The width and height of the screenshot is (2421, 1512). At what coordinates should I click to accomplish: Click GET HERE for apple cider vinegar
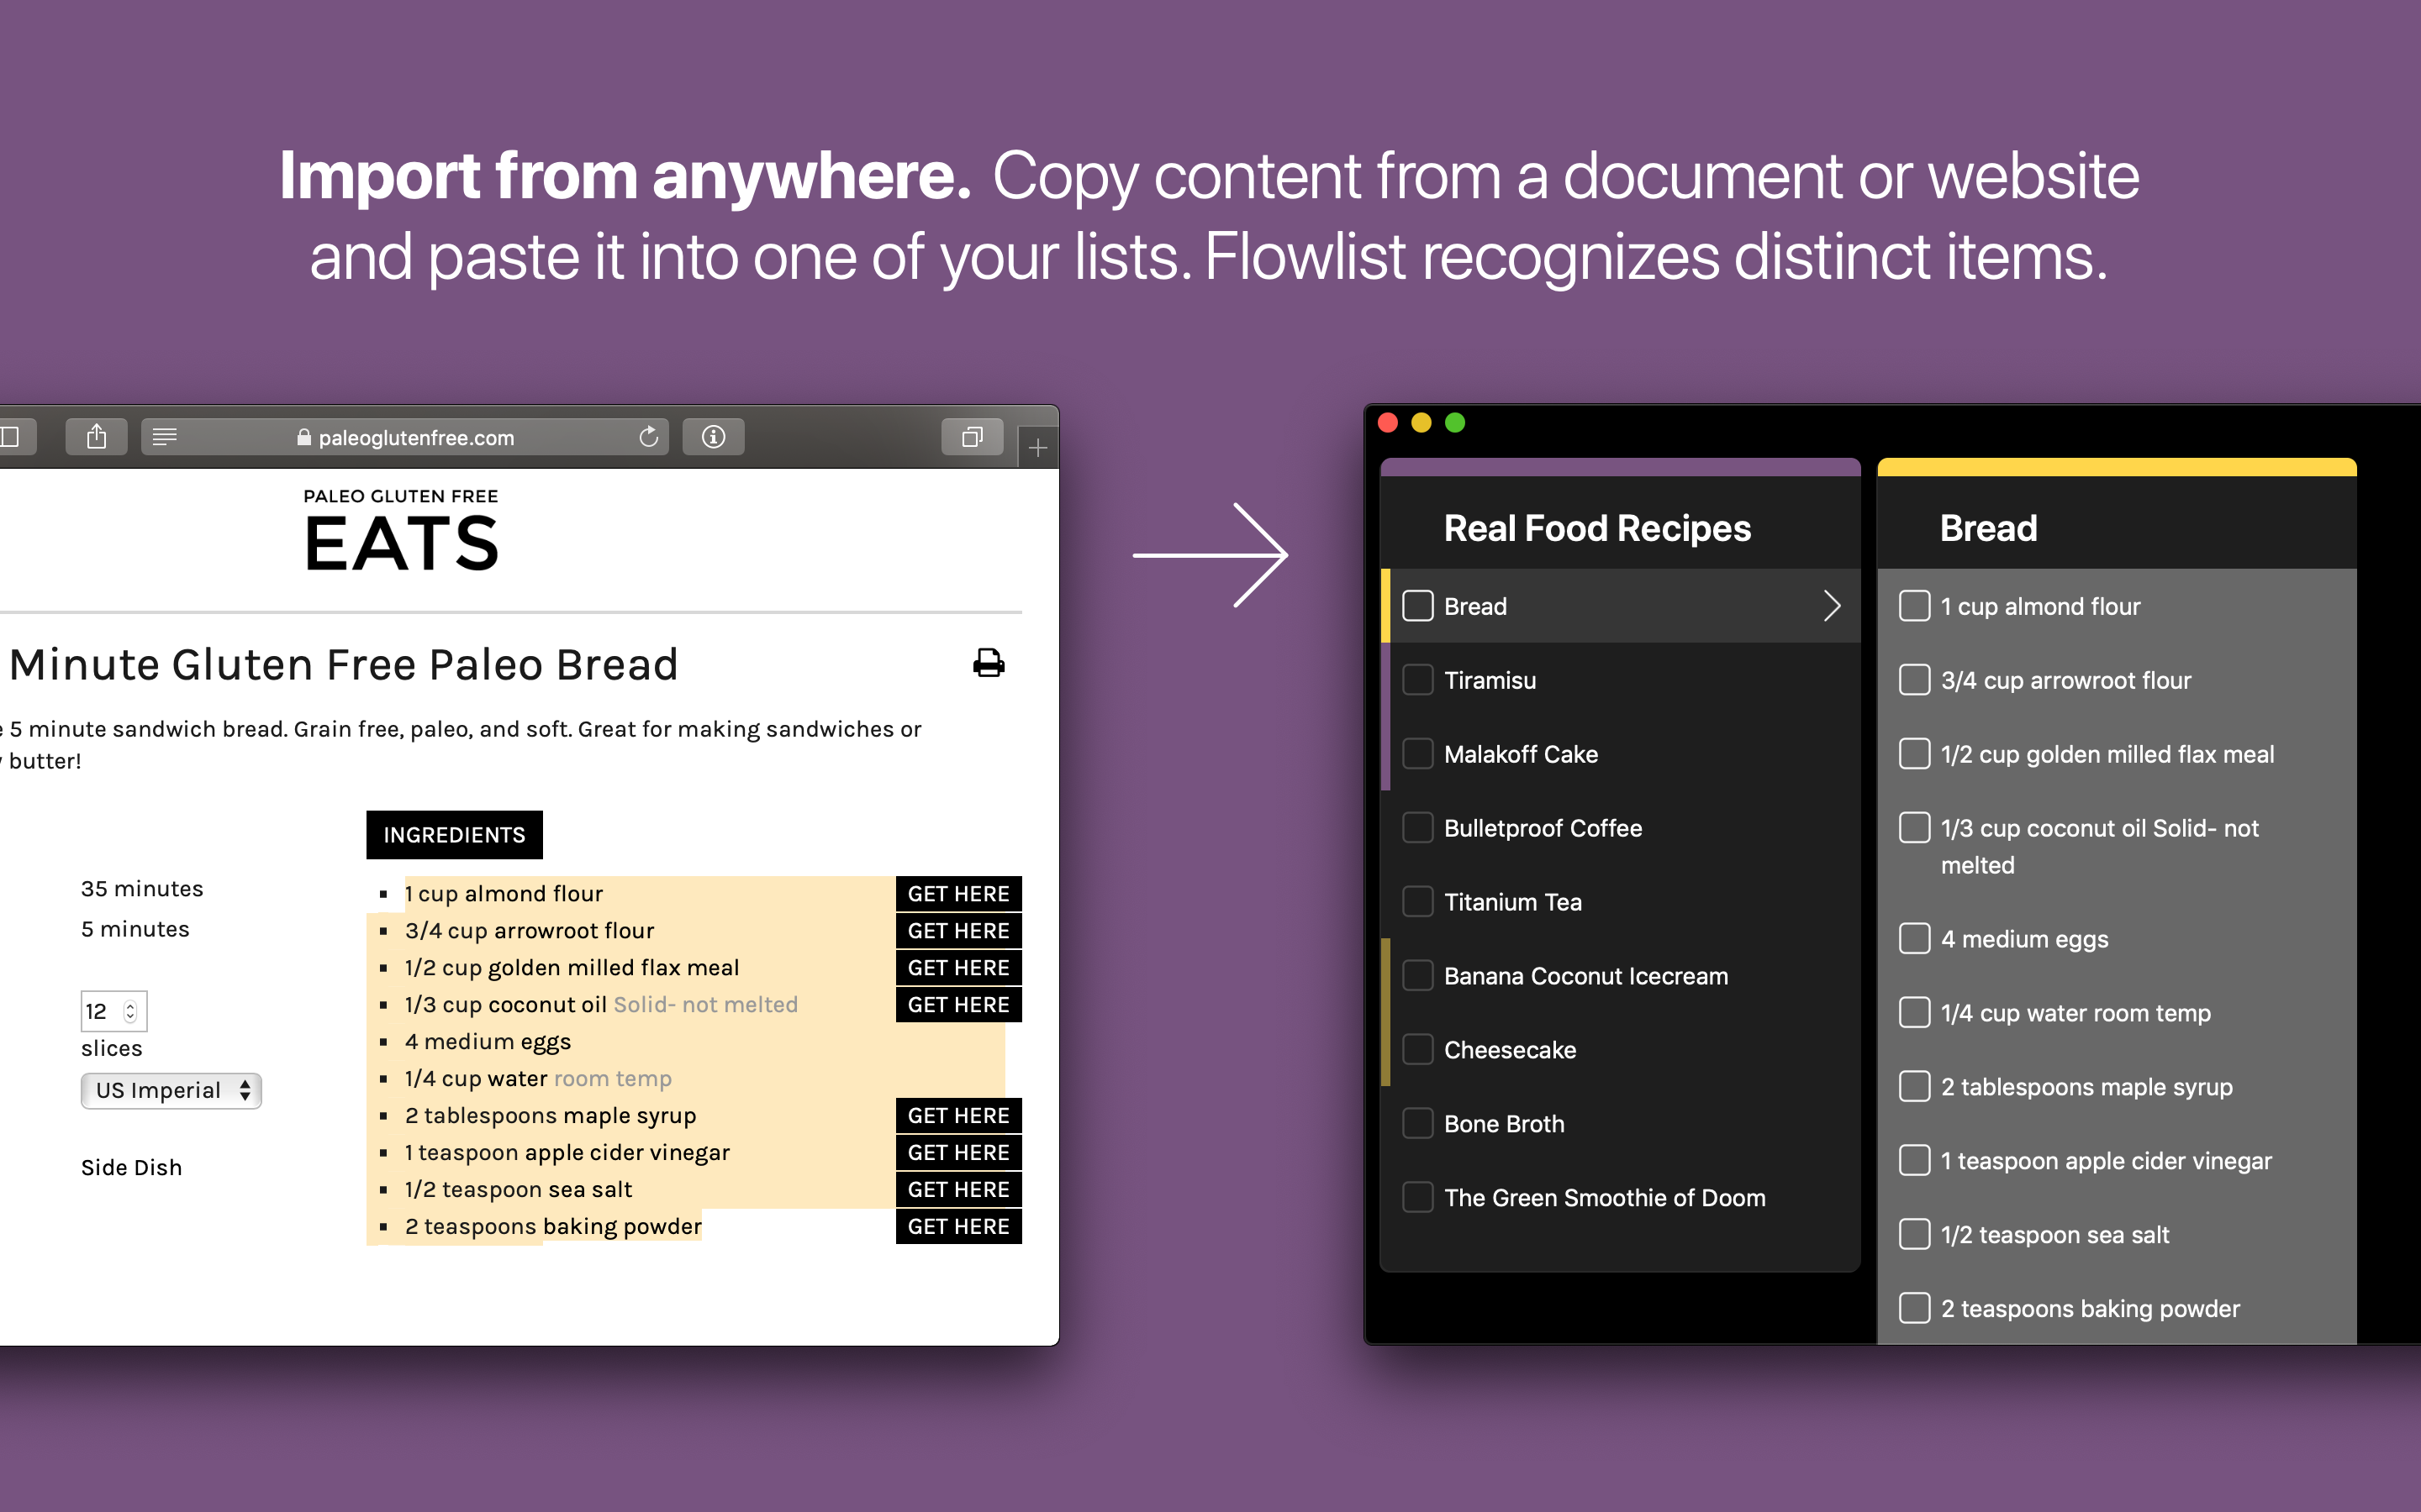[958, 1153]
